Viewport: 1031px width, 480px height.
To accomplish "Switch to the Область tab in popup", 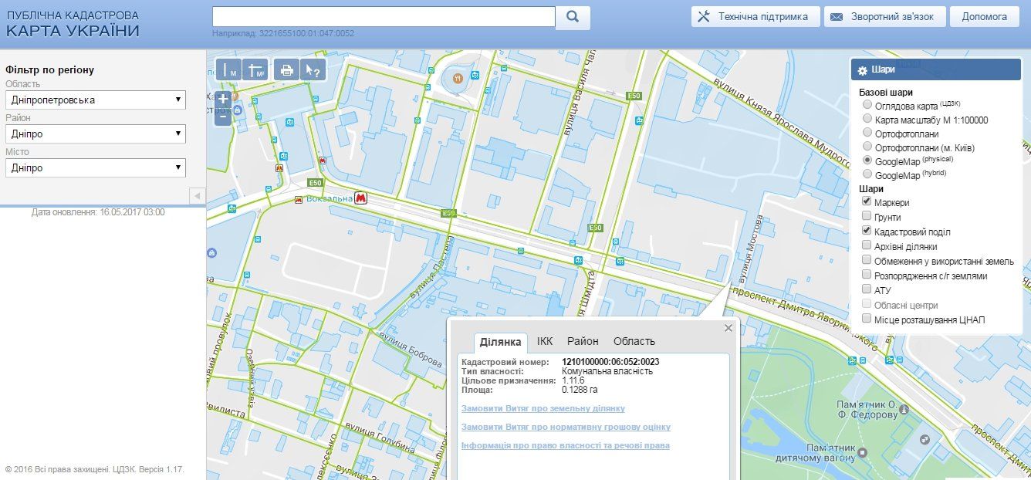I will pyautogui.click(x=634, y=341).
